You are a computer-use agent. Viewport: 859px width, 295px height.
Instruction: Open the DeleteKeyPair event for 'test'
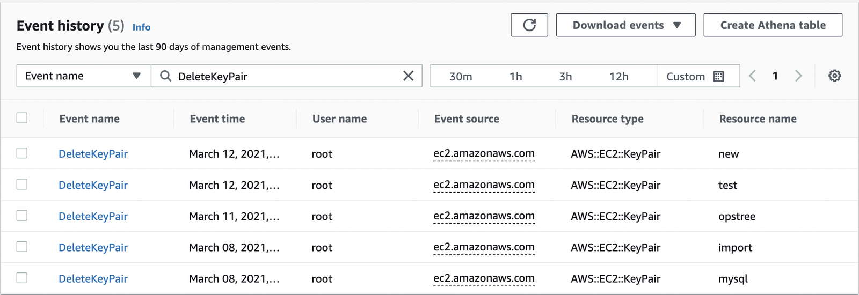point(93,185)
